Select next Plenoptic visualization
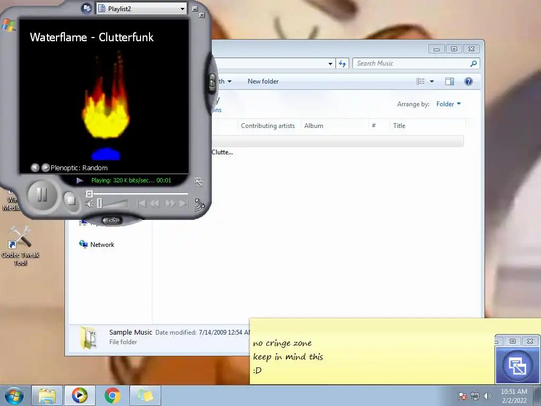Image resolution: width=541 pixels, height=406 pixels. point(45,168)
